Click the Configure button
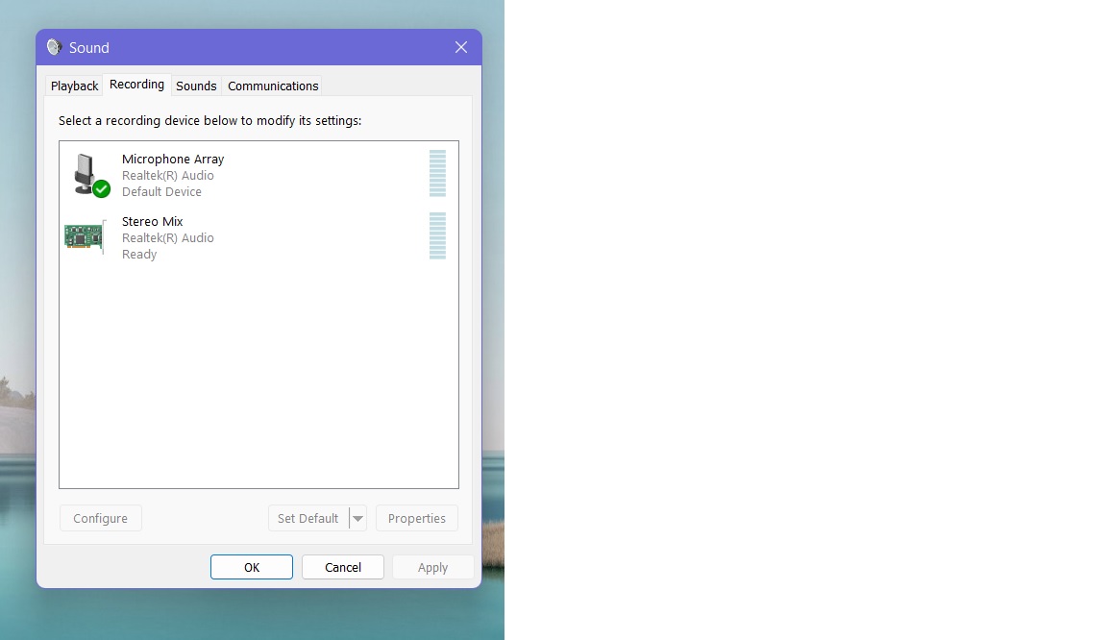This screenshot has width=1107, height=640. [100, 518]
